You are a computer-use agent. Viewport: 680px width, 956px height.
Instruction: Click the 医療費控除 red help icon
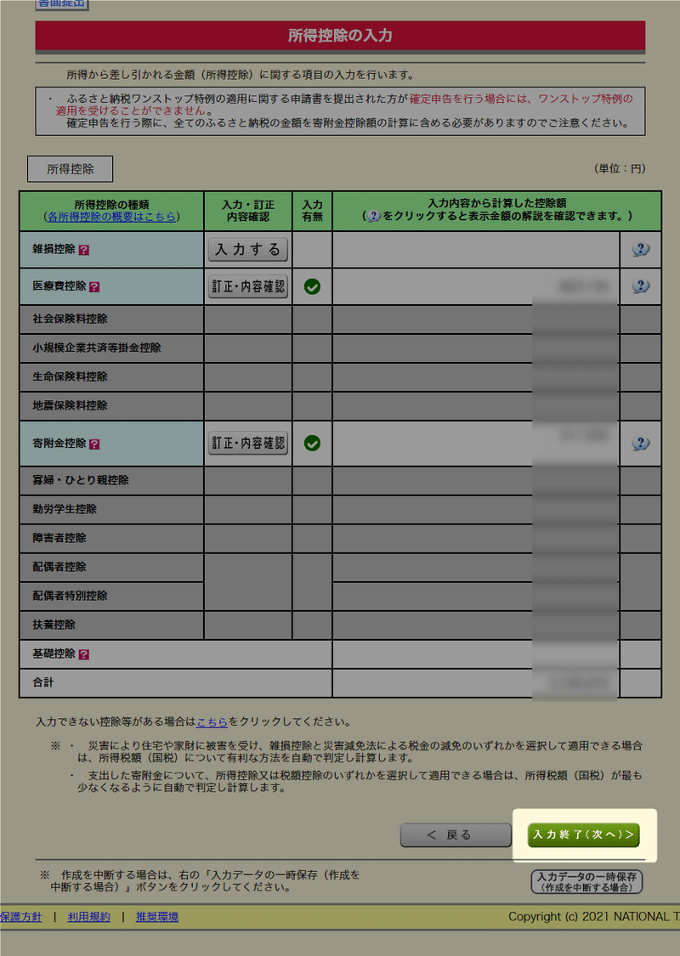[x=93, y=287]
